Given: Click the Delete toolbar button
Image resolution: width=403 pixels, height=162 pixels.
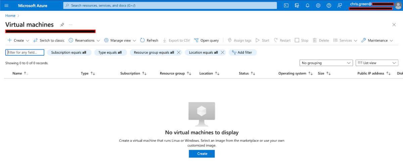Looking at the screenshot, I should click(321, 40).
